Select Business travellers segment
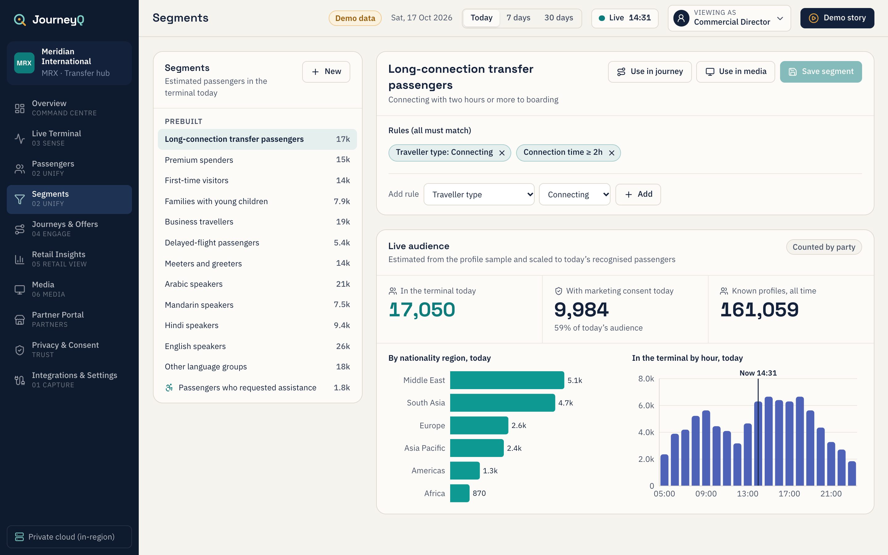This screenshot has width=888, height=555. pos(257,222)
